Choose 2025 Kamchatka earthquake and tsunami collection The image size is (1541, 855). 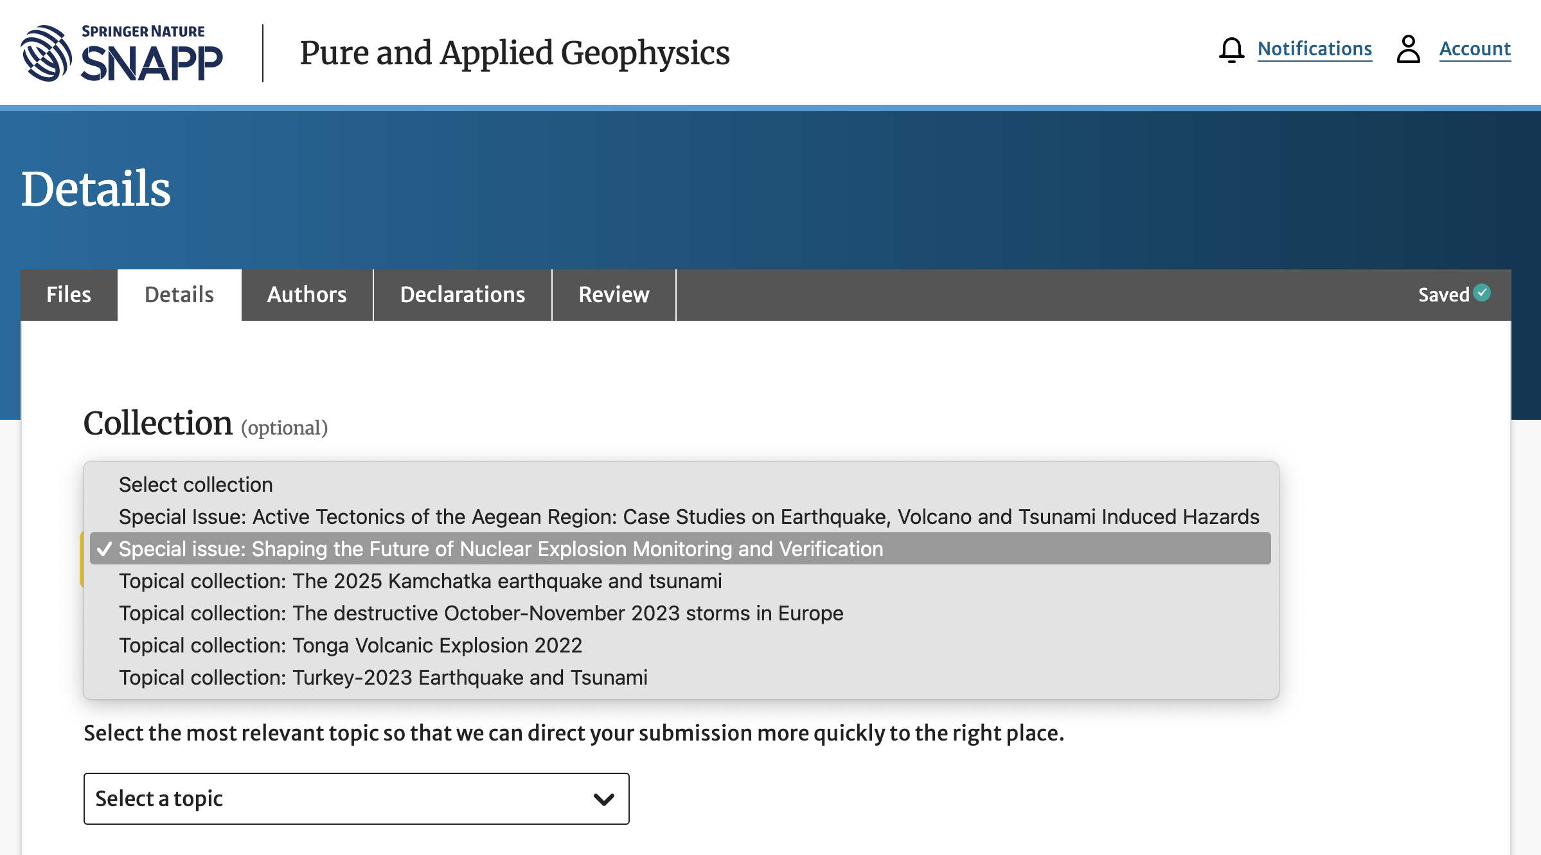420,581
